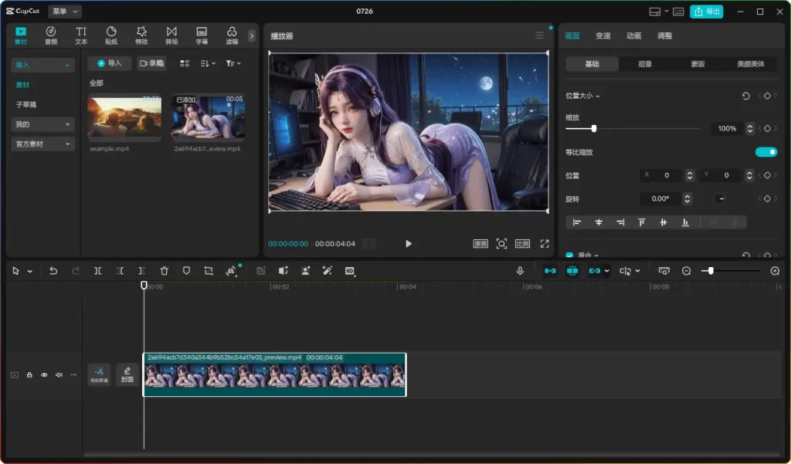Screen dimensions: 791x464
Task: Click the 录屏 screen record button
Action: coord(152,63)
